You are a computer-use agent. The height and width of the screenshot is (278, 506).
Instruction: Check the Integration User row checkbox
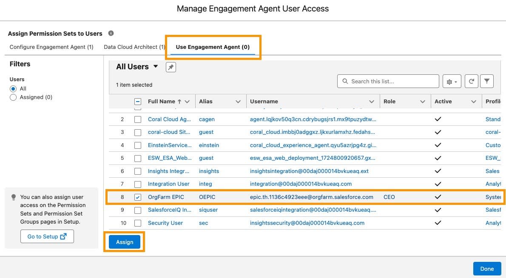138,184
